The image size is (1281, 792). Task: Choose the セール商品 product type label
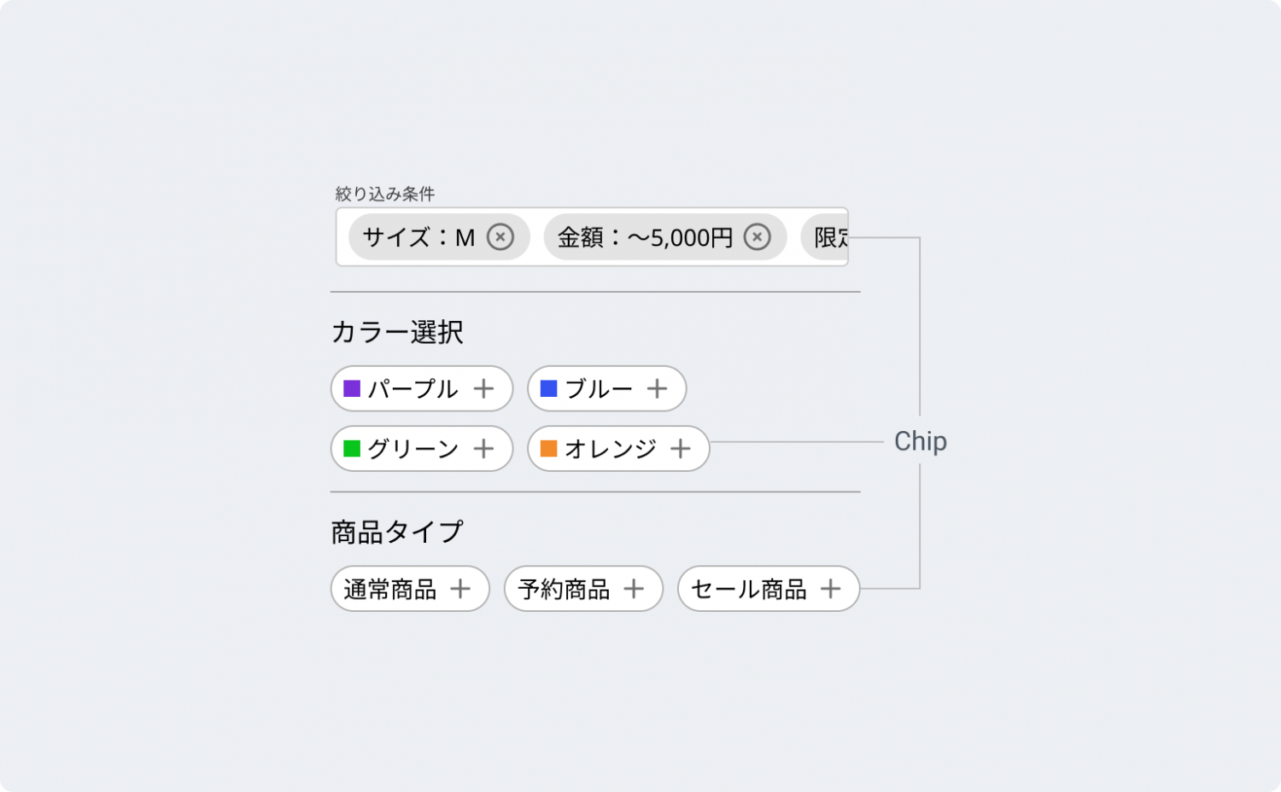pos(748,589)
